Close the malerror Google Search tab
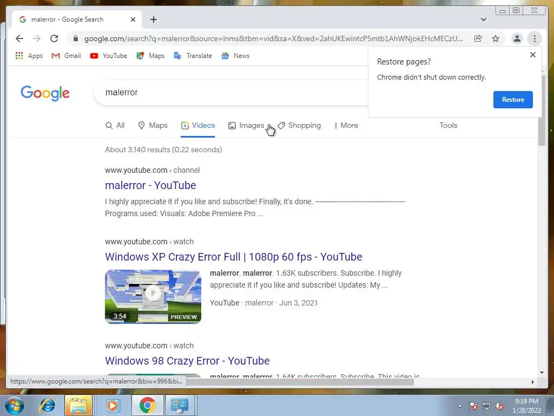Screen dimensions: 554x416 133,19
